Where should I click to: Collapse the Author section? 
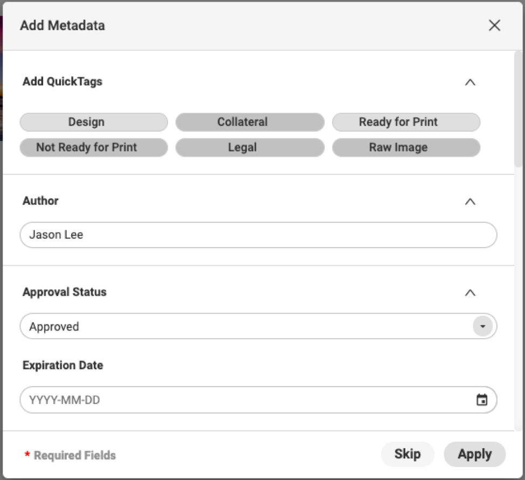pos(470,201)
